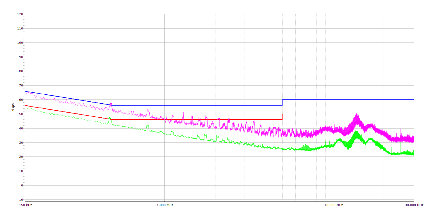Click the magenta trace bump just below 1 MHz
Viewport: 428px width, 221px height.
click(148, 110)
